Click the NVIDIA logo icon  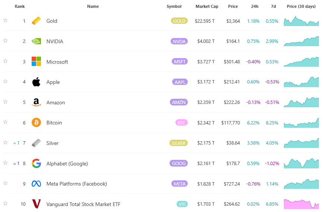(36, 41)
